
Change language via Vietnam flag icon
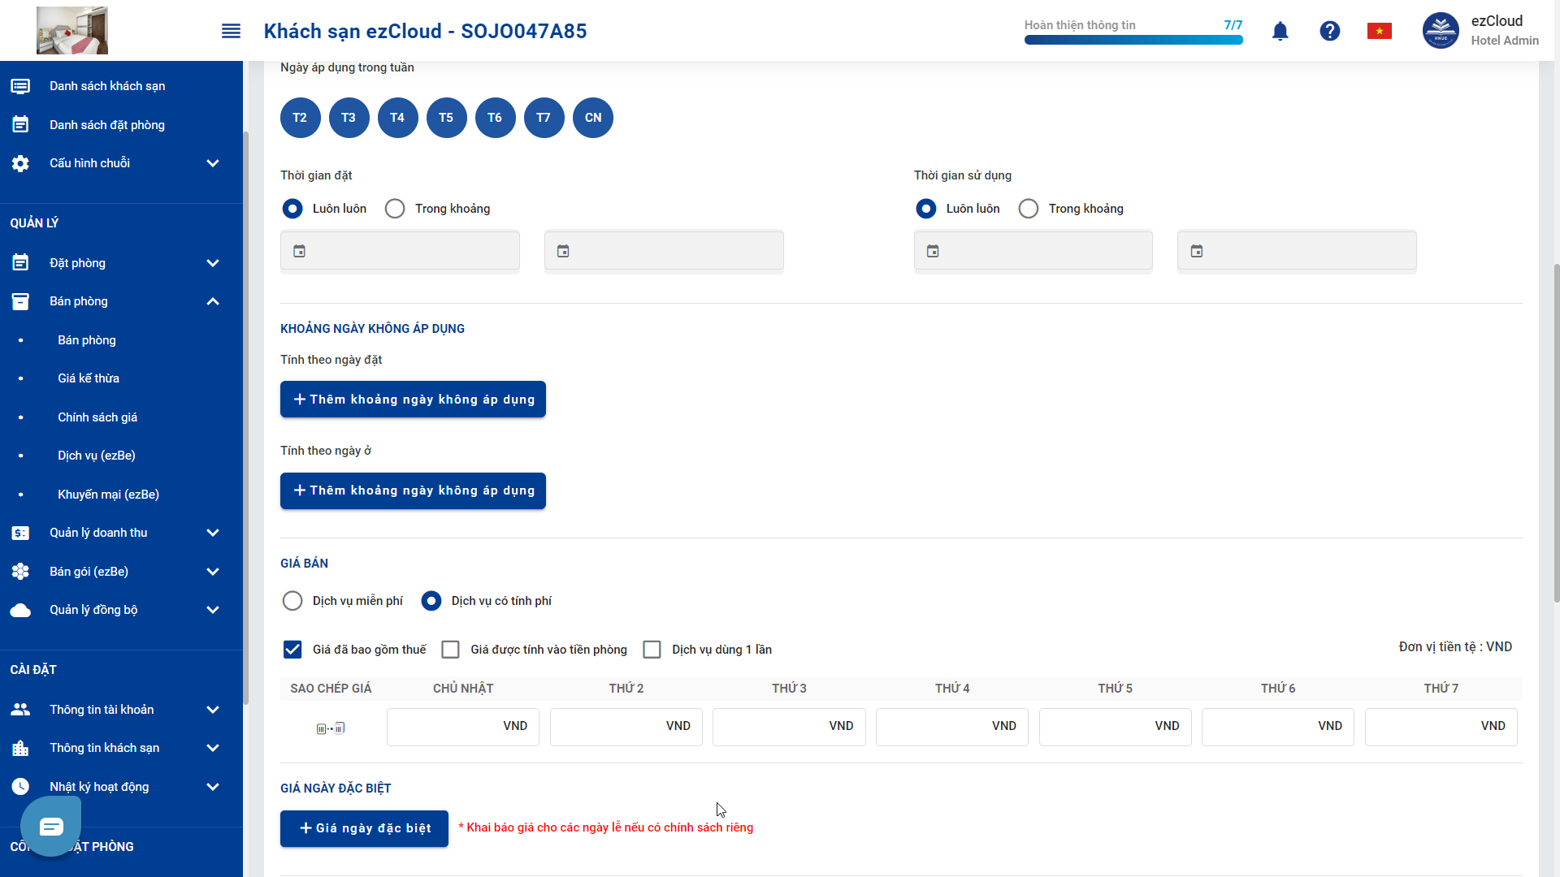pyautogui.click(x=1380, y=31)
